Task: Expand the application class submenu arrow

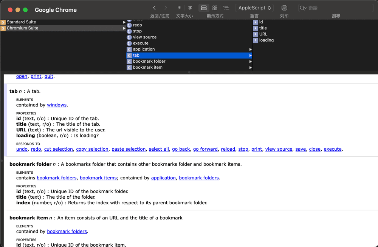Action: [250, 49]
